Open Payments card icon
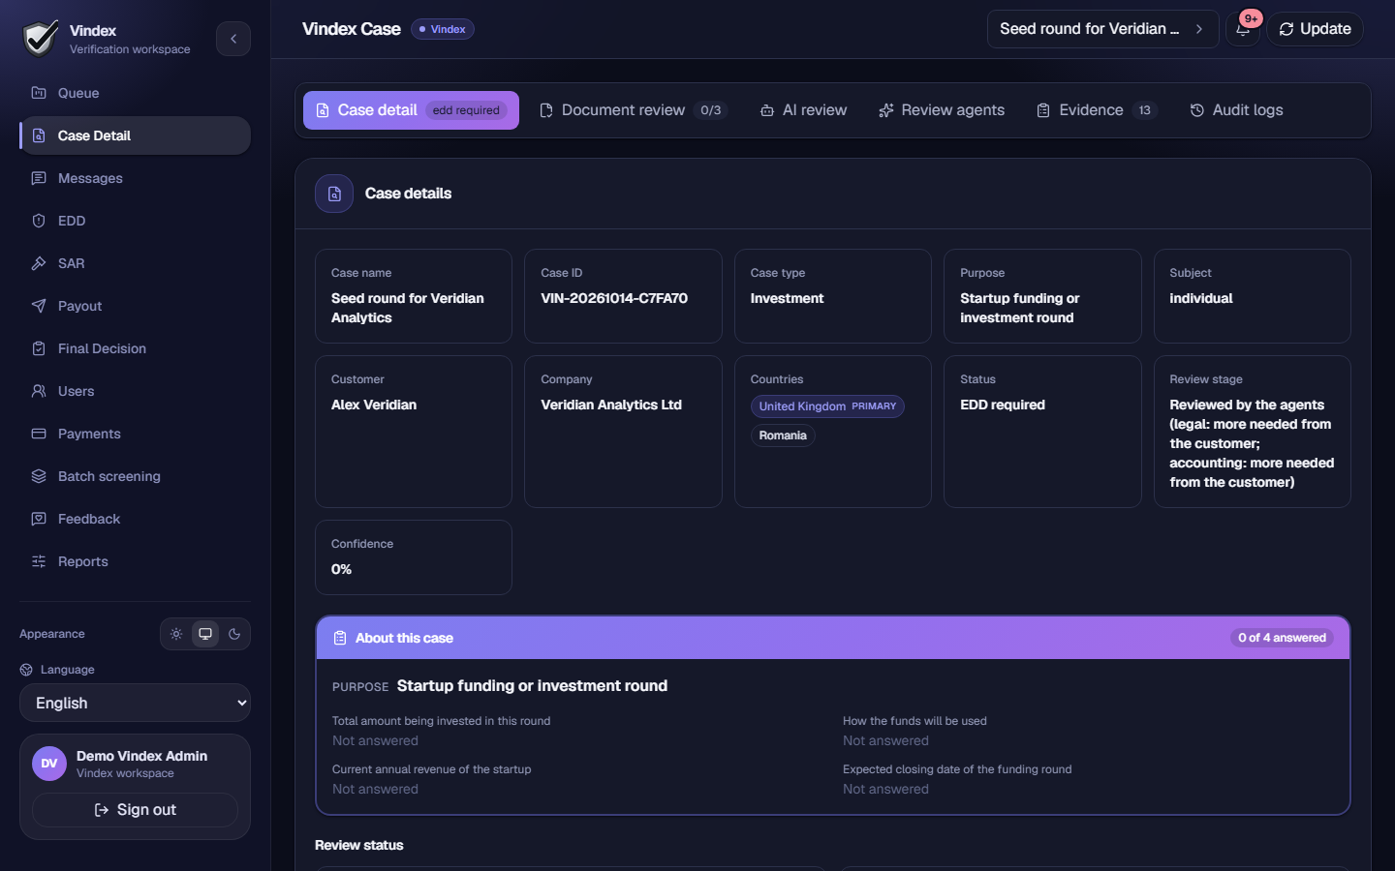 point(39,434)
